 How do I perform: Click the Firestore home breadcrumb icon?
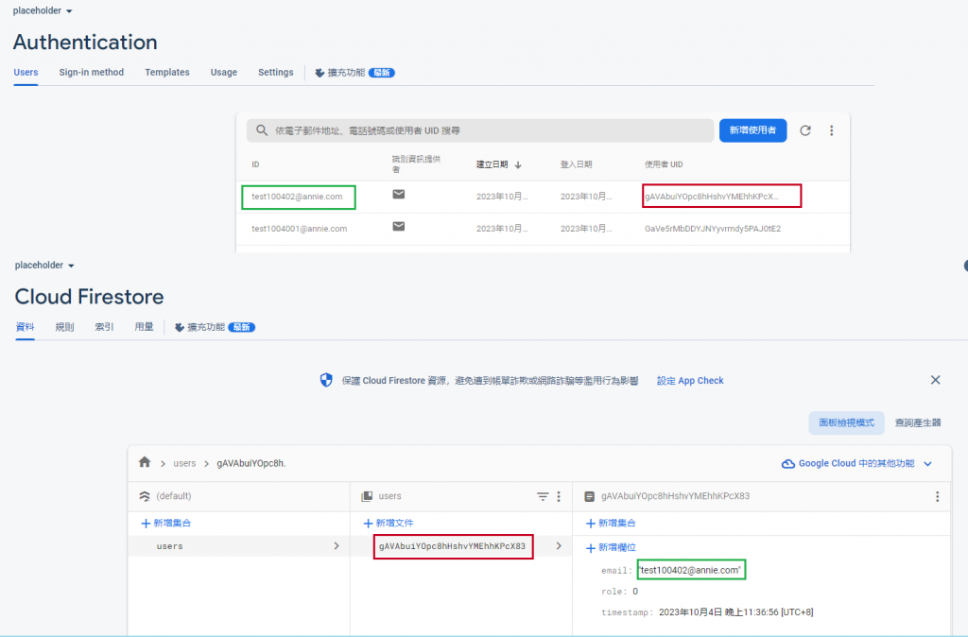coord(145,462)
